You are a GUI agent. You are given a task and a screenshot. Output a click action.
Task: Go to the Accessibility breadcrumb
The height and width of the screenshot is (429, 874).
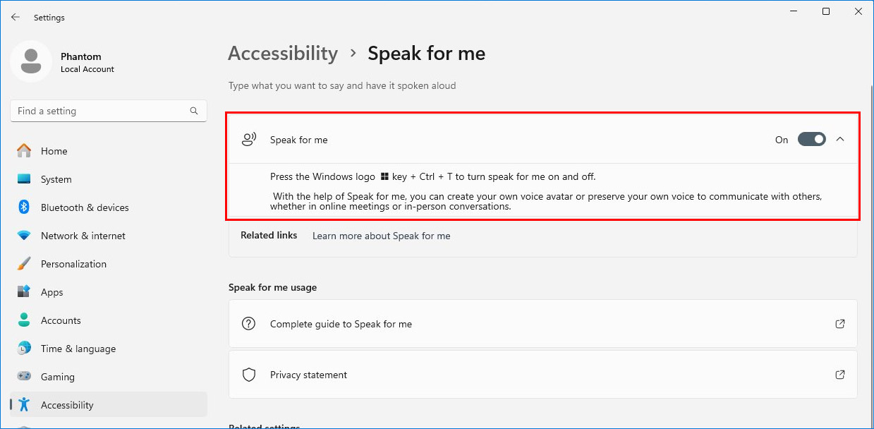tap(283, 54)
